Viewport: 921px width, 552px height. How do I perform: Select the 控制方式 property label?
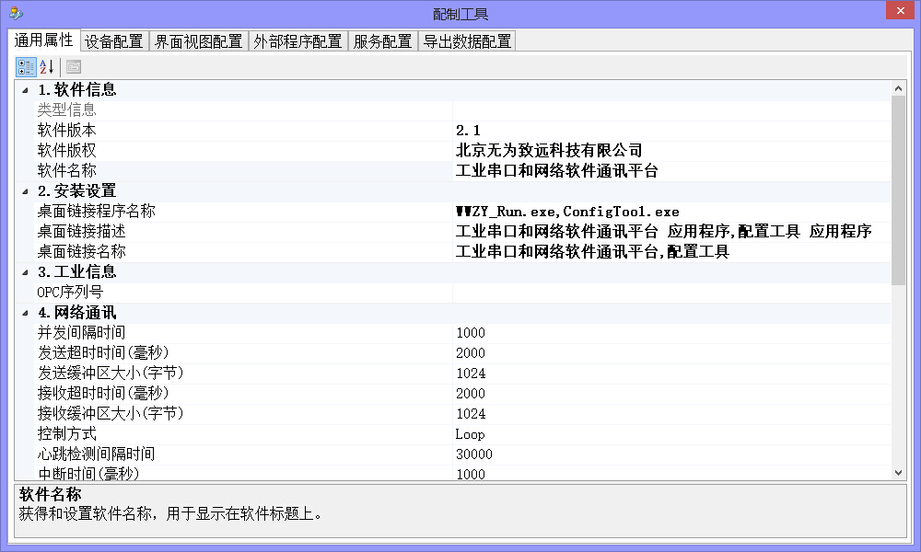tap(66, 434)
